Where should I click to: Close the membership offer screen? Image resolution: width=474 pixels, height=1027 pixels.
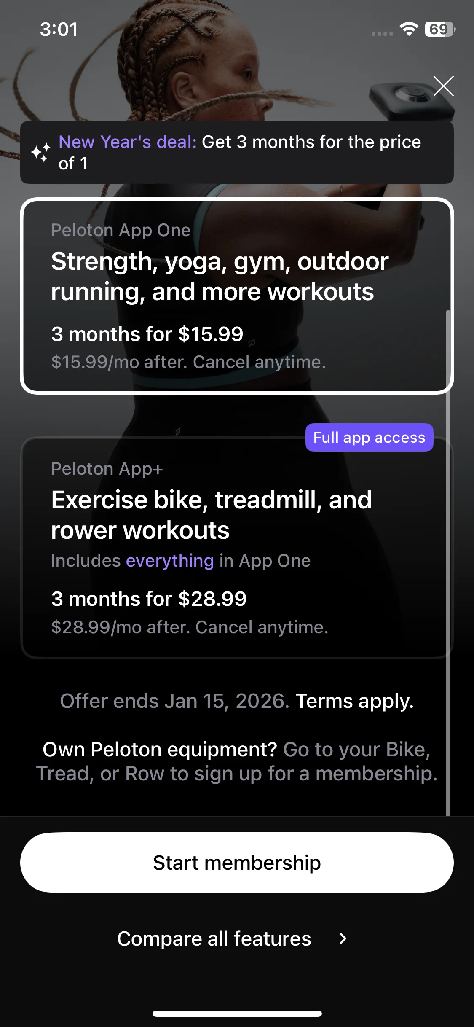[x=443, y=86]
